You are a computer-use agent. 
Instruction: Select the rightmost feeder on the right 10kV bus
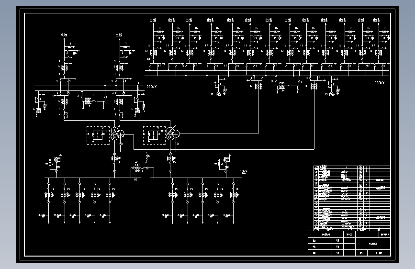coord(232,201)
